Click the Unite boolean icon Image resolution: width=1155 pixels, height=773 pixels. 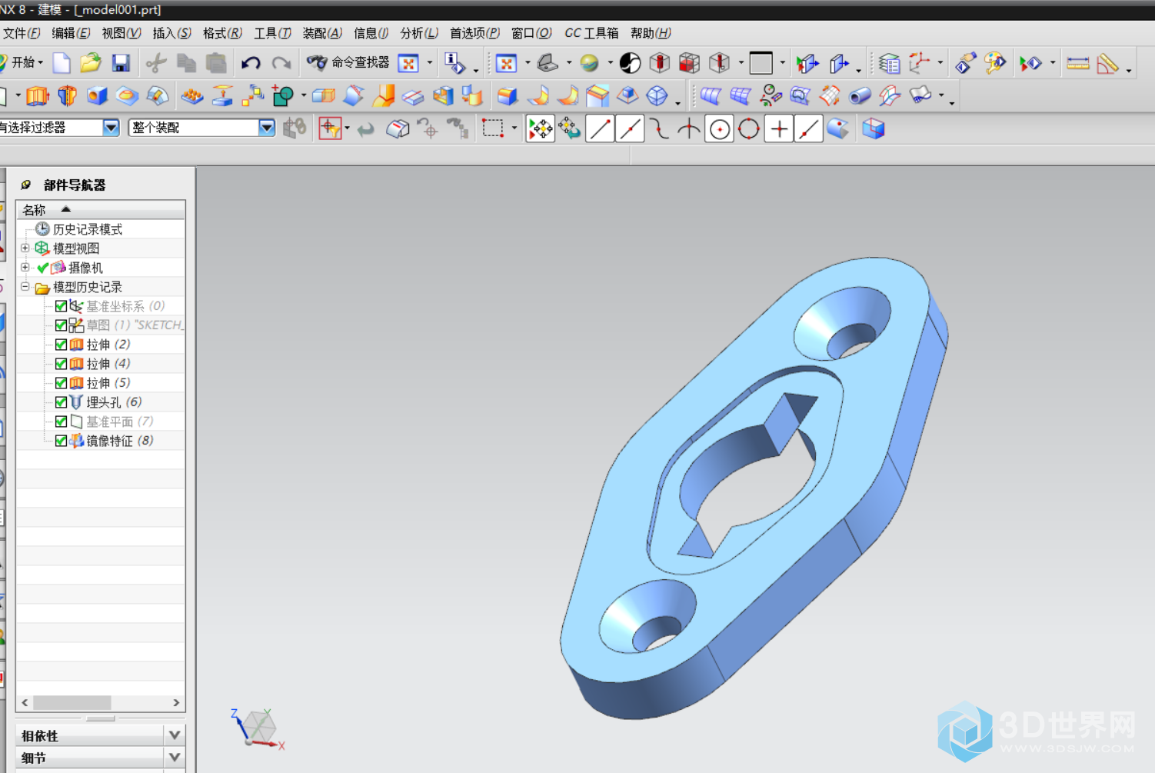(282, 96)
